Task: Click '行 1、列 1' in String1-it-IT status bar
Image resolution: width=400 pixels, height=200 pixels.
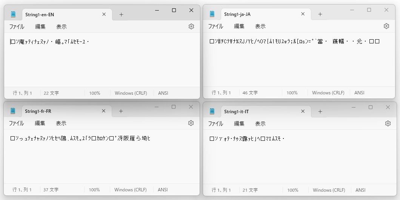Action: click(221, 190)
